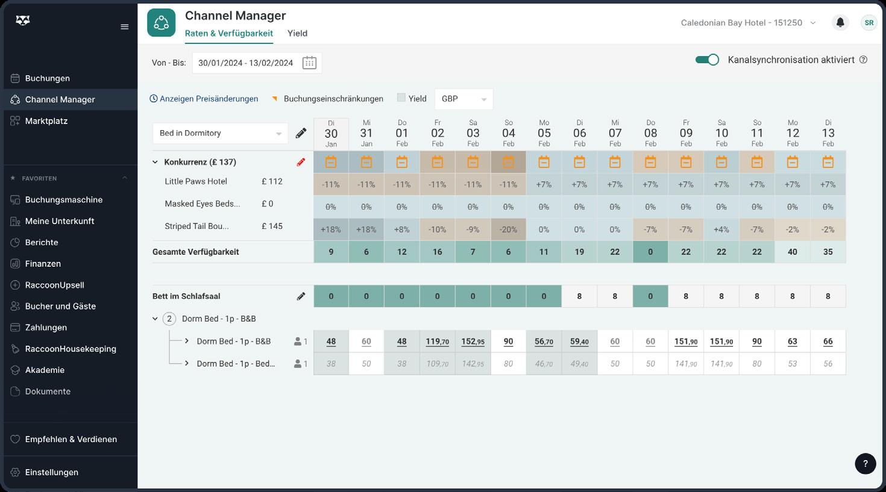This screenshot has width=886, height=492.
Task: Click the Anzeigen Preisänderungen link
Action: coord(204,99)
